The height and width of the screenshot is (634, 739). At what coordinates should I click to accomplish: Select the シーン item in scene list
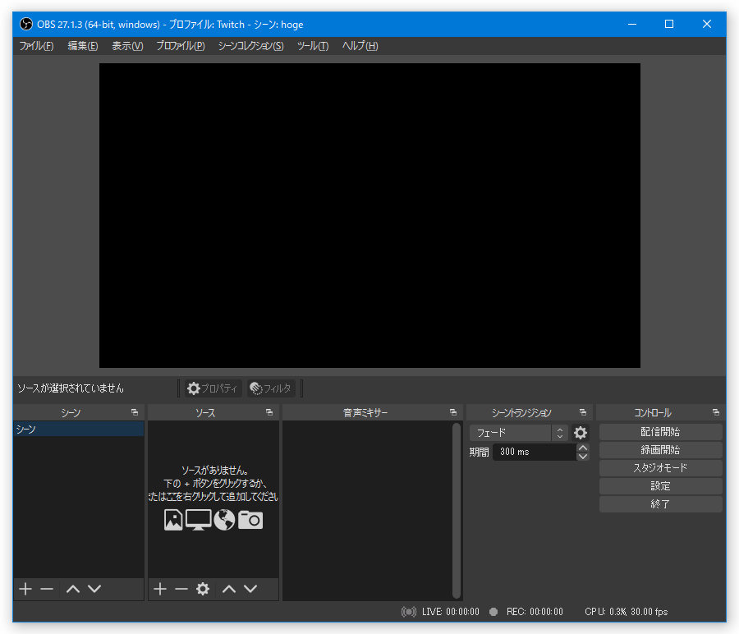(79, 429)
